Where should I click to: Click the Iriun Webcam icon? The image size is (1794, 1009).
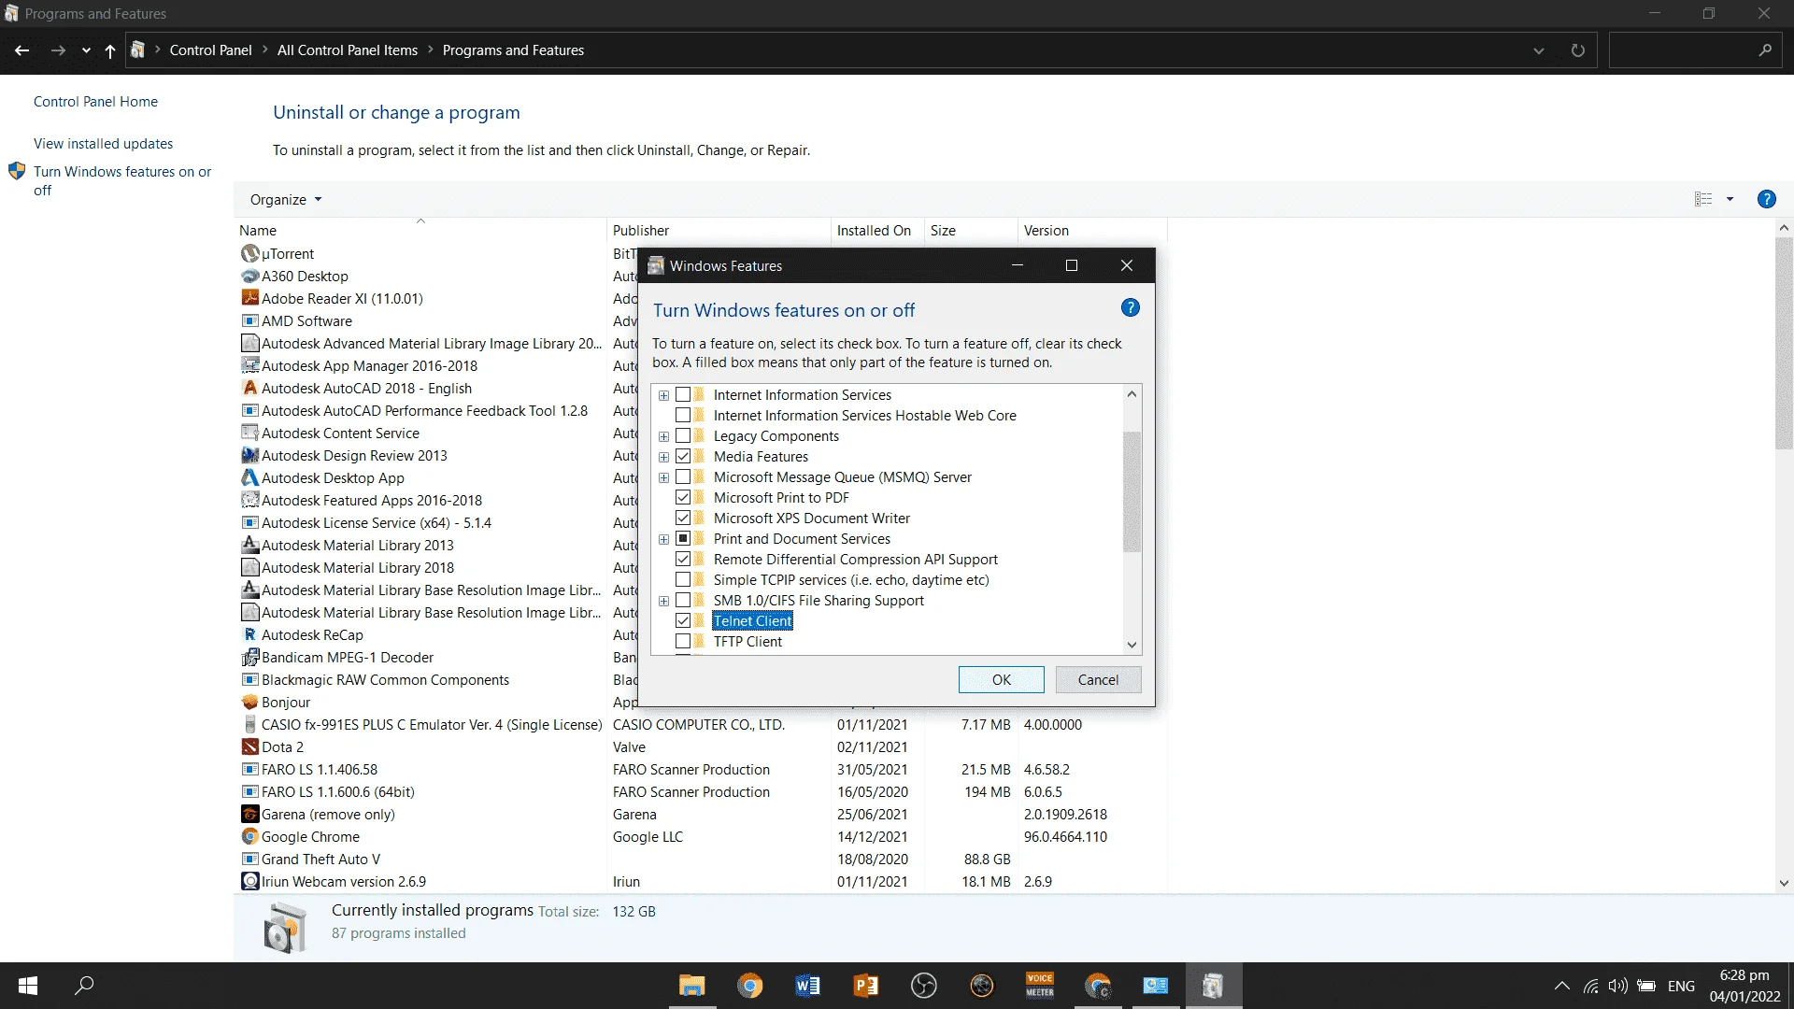249,881
